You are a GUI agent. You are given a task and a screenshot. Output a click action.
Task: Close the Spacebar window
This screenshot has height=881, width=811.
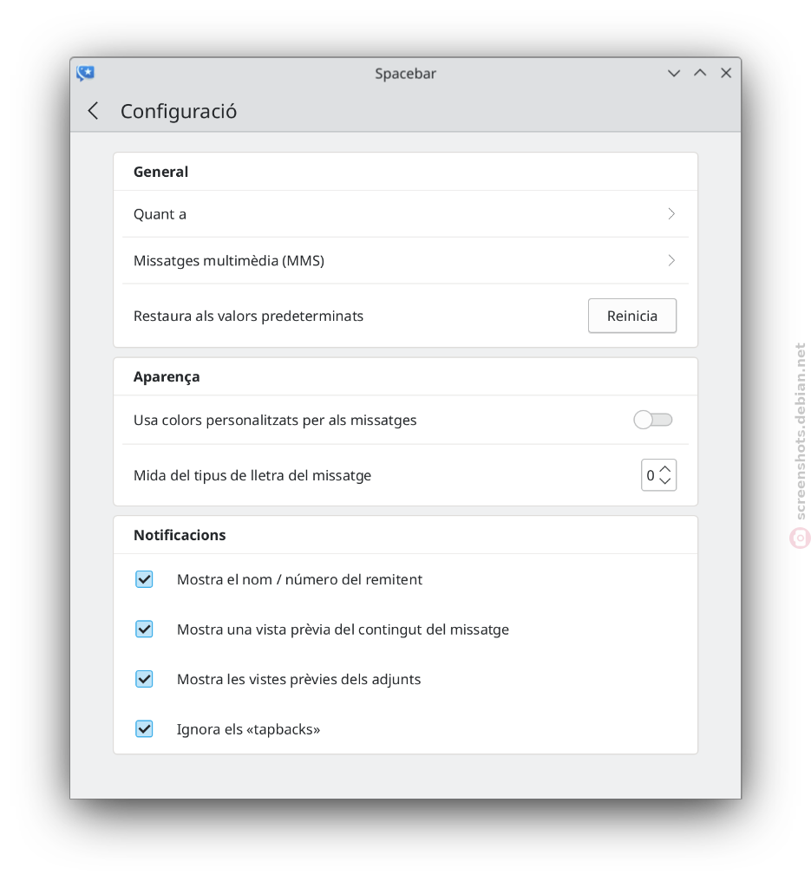pos(726,73)
